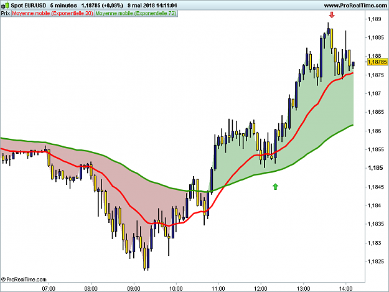
Task: Click the 1,185 bold price axis label
Action: (x=375, y=168)
